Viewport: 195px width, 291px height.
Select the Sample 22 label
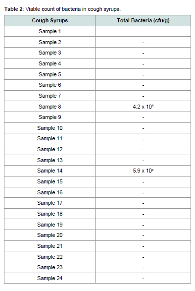coord(49,257)
